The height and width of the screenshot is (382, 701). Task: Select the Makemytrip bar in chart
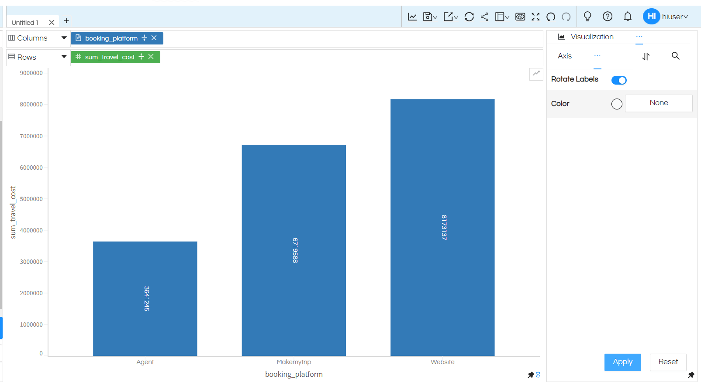(x=294, y=250)
